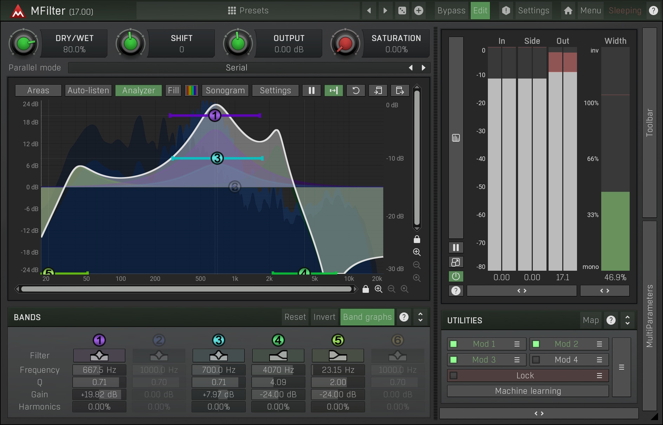Toggle the Lock checkbox in Utilities
The height and width of the screenshot is (425, 663).
pyautogui.click(x=453, y=376)
